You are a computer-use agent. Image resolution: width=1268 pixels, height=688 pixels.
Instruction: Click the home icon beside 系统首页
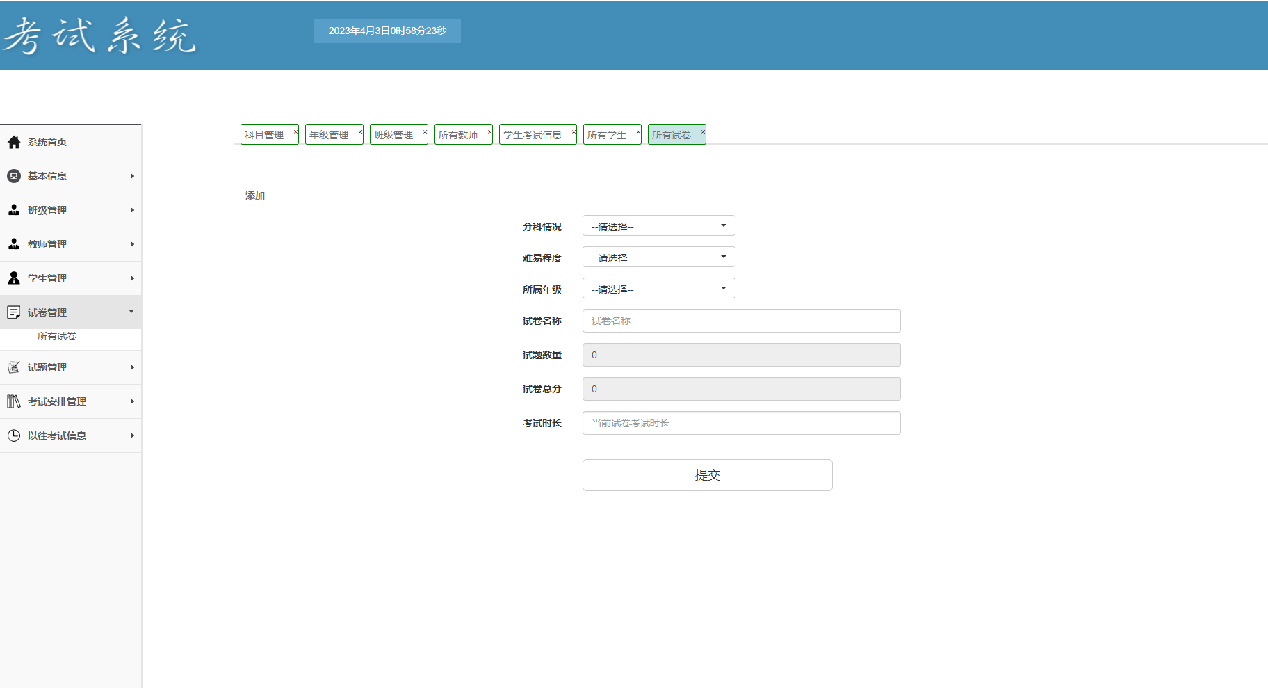pos(14,142)
